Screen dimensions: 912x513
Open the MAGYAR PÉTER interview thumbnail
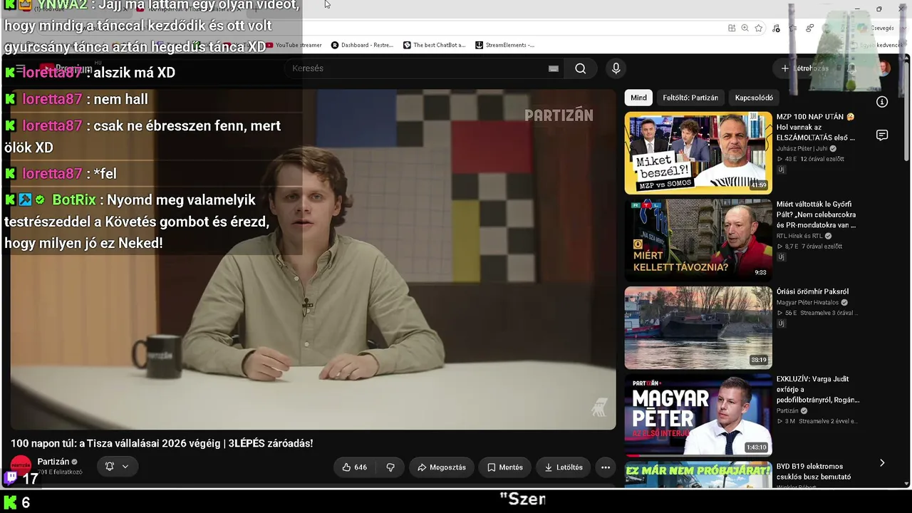698,415
